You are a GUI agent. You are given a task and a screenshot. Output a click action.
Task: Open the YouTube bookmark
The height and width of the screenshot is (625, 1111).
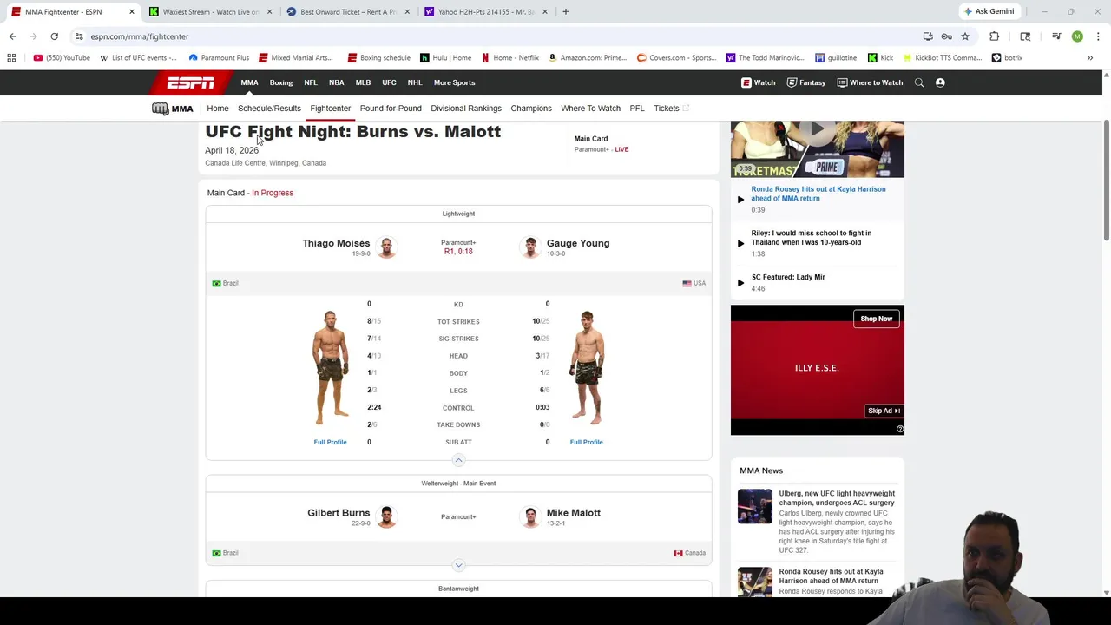62,58
